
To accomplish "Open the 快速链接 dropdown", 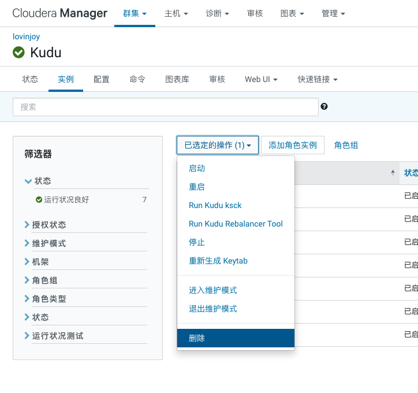I will [318, 79].
